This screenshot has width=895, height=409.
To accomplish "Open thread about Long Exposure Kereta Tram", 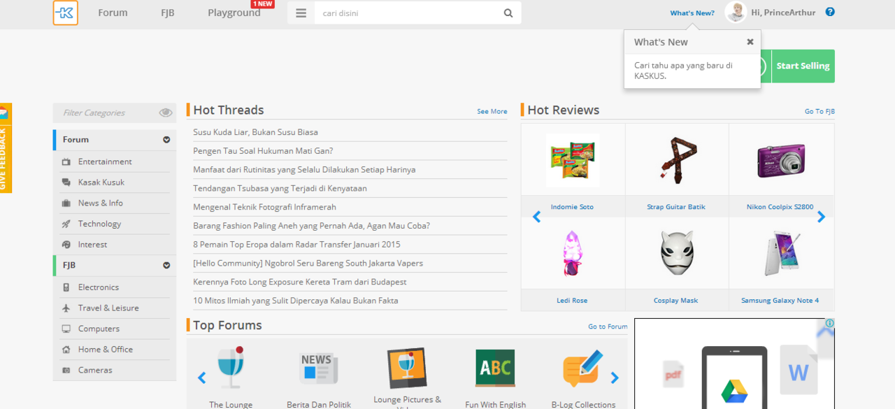I will tap(300, 282).
